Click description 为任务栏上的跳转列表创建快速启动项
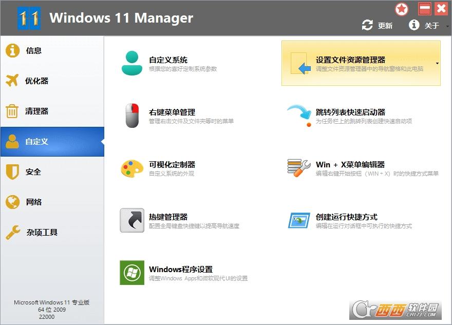The width and height of the screenshot is (452, 325). pyautogui.click(x=364, y=121)
